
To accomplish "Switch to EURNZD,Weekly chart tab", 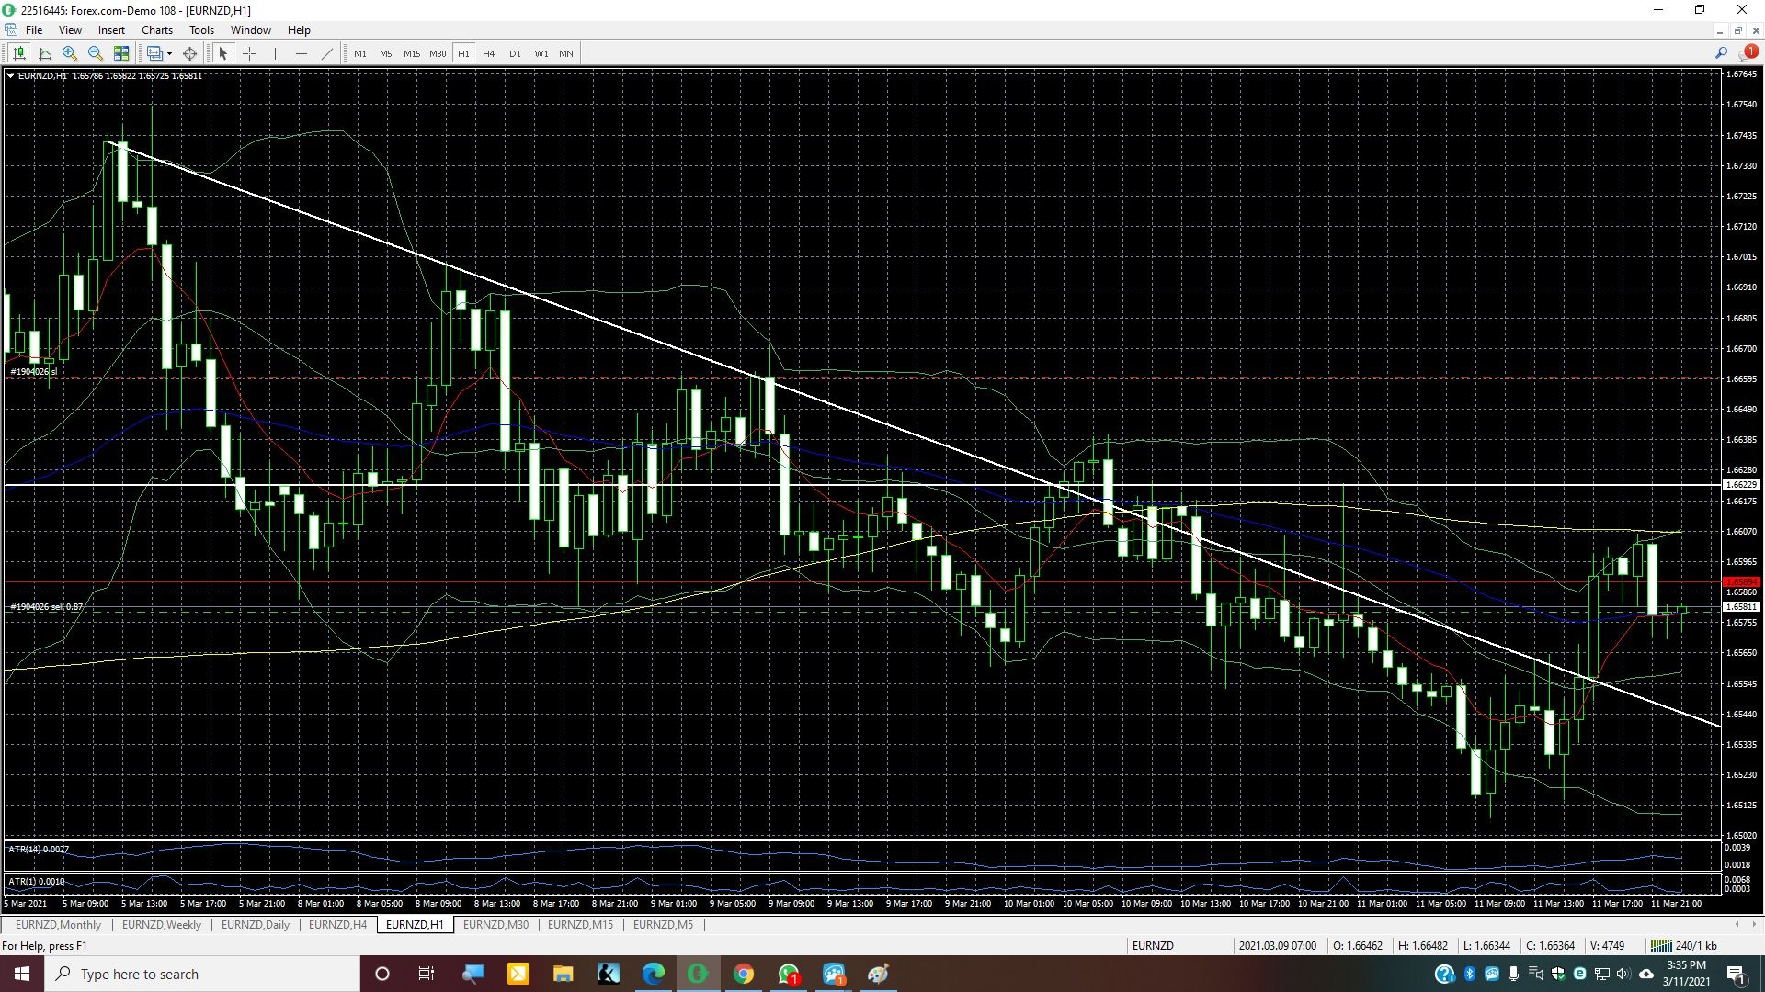I will 162,925.
